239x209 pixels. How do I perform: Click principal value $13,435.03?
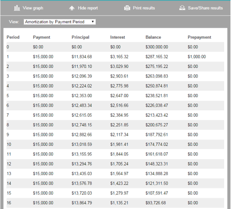coord(82,173)
